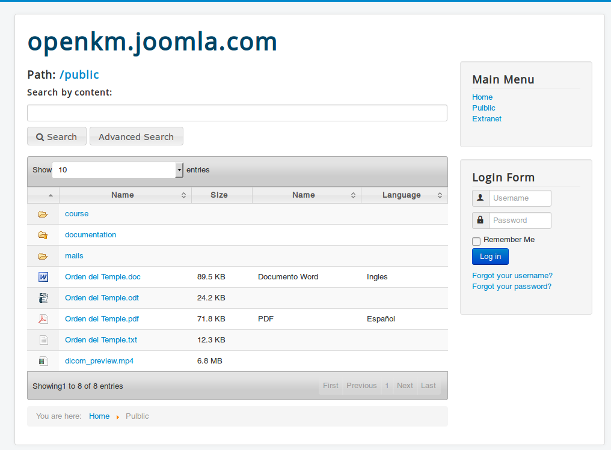Open the Show entries dropdown
Screen dimensions: 611x450
click(118, 169)
